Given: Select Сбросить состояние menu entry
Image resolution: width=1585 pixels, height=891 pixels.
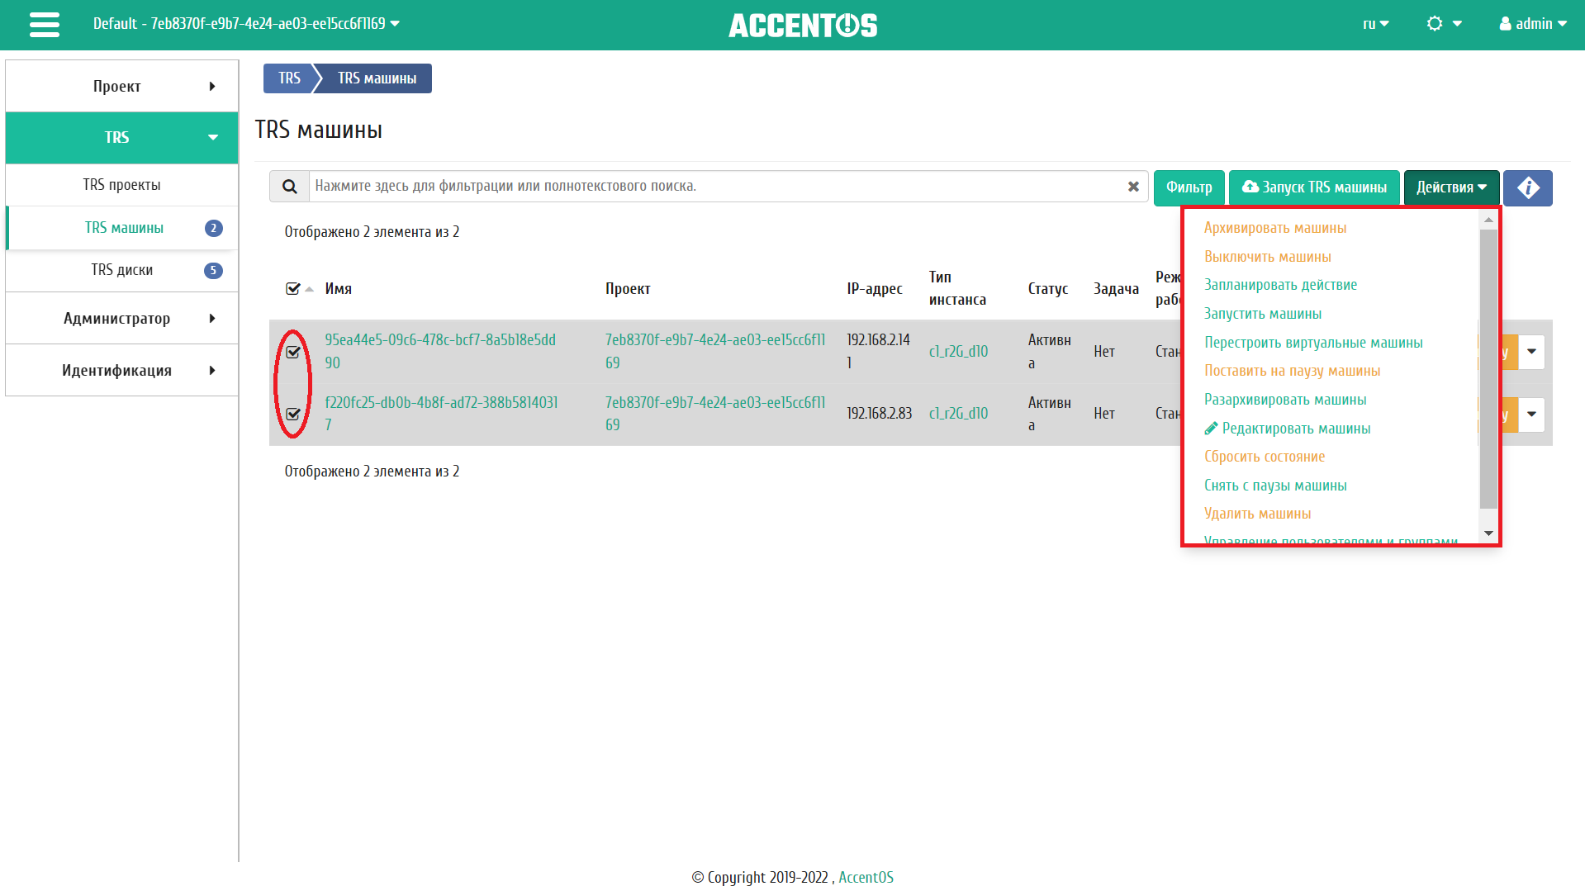Looking at the screenshot, I should pos(1264,457).
